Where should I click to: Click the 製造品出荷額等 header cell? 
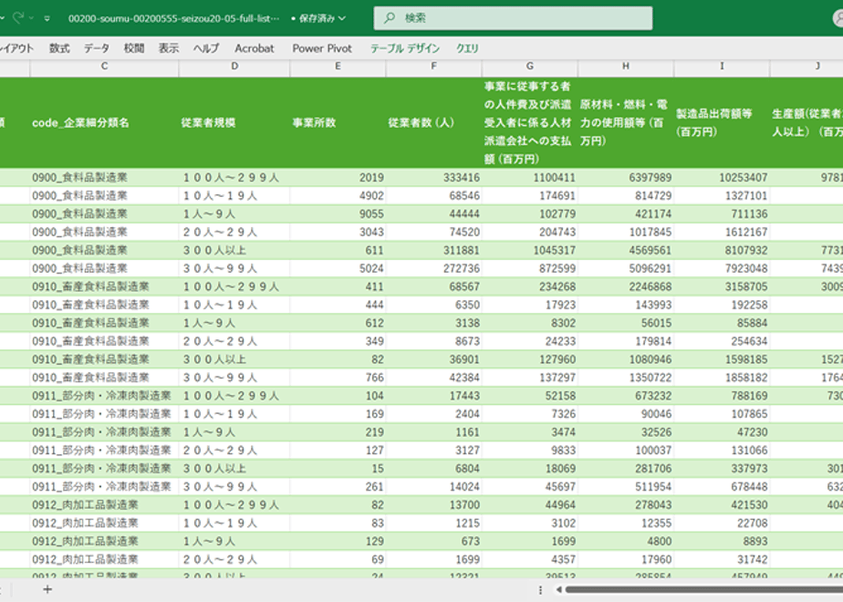722,122
